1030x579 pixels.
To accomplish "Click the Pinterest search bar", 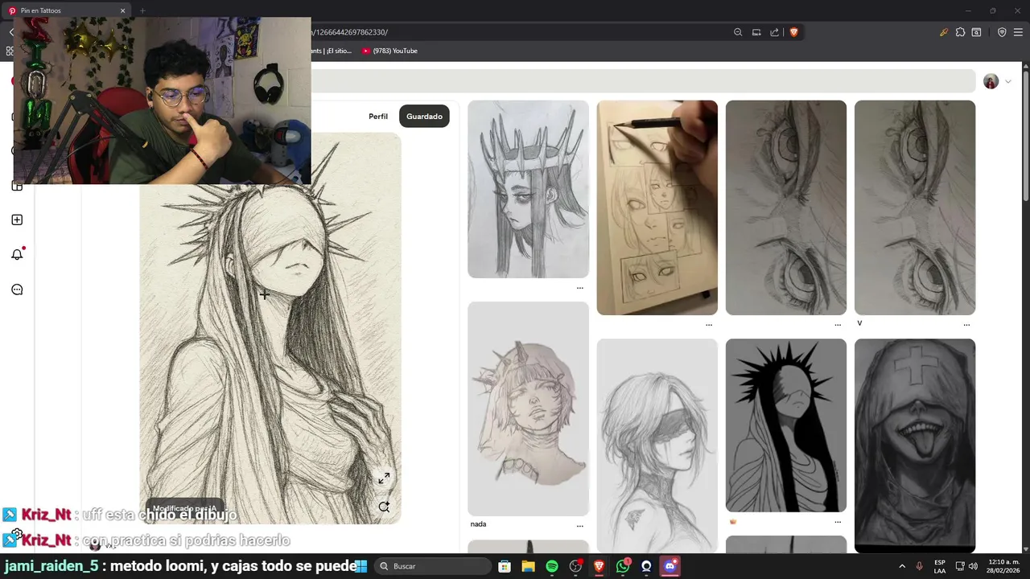I will tap(644, 81).
